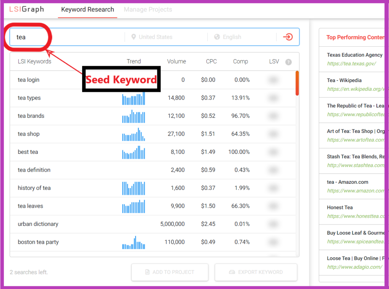The image size is (389, 289).
Task: Select the Keyword Research tab
Action: pyautogui.click(x=87, y=9)
